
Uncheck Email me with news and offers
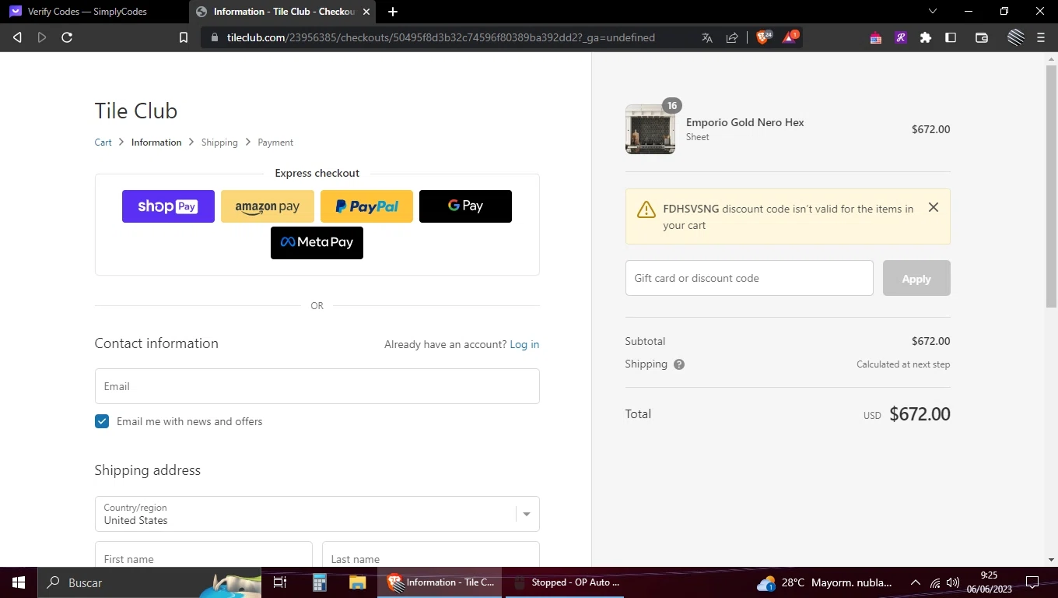tap(102, 421)
